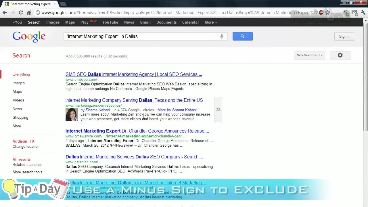Filter results by News in sidebar
Image resolution: width=368 pixels, height=207 pixels.
pyautogui.click(x=17, y=109)
